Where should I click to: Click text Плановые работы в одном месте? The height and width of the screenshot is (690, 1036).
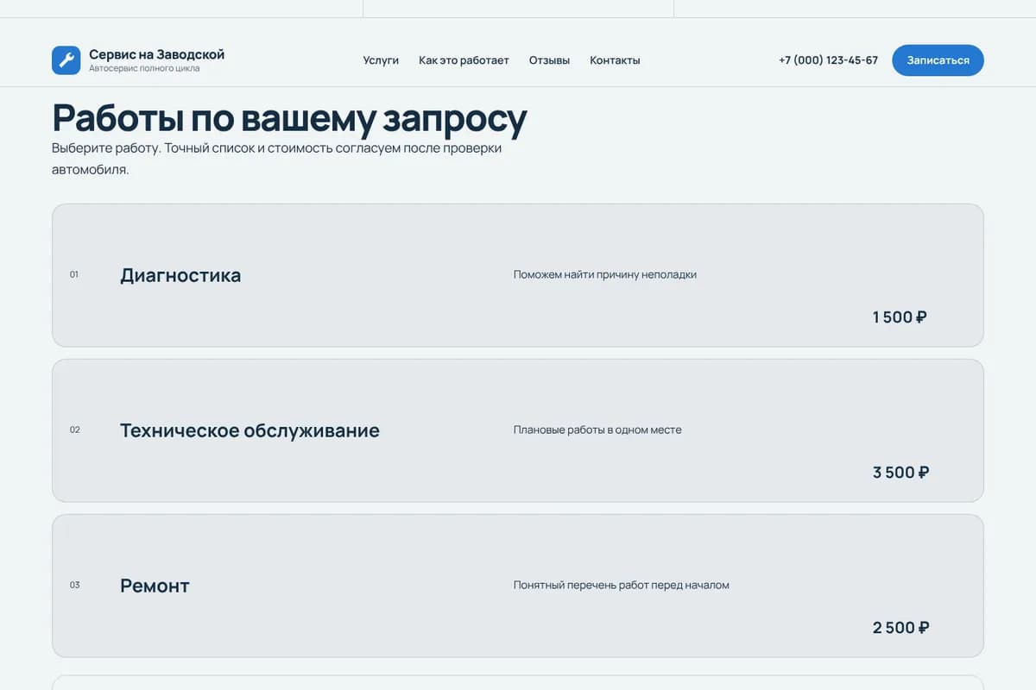[x=597, y=430]
